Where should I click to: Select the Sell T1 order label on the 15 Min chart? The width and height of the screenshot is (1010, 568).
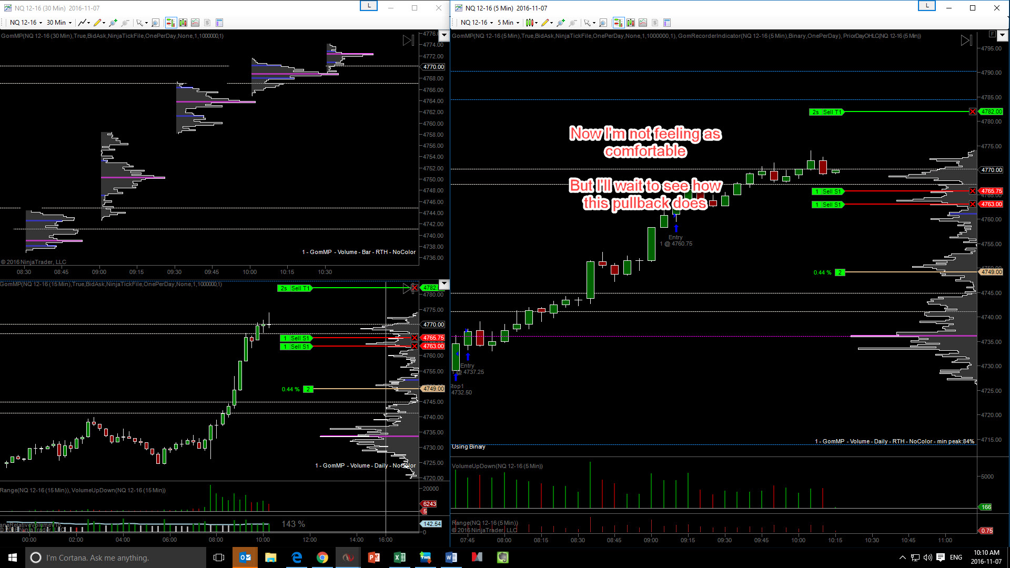tap(295, 288)
